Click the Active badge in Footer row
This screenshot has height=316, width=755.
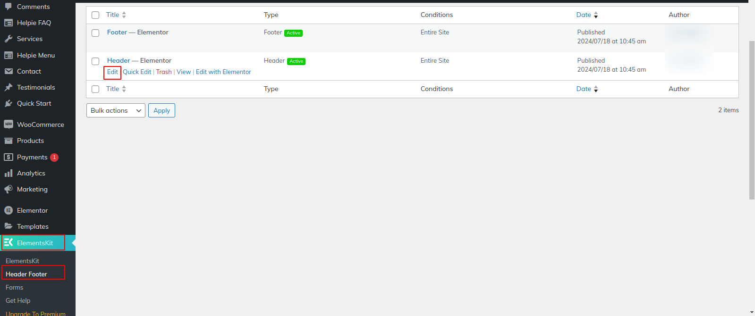[293, 33]
